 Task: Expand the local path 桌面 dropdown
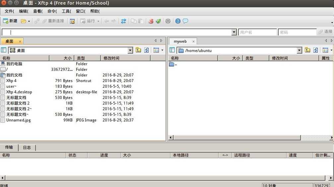[130, 50]
